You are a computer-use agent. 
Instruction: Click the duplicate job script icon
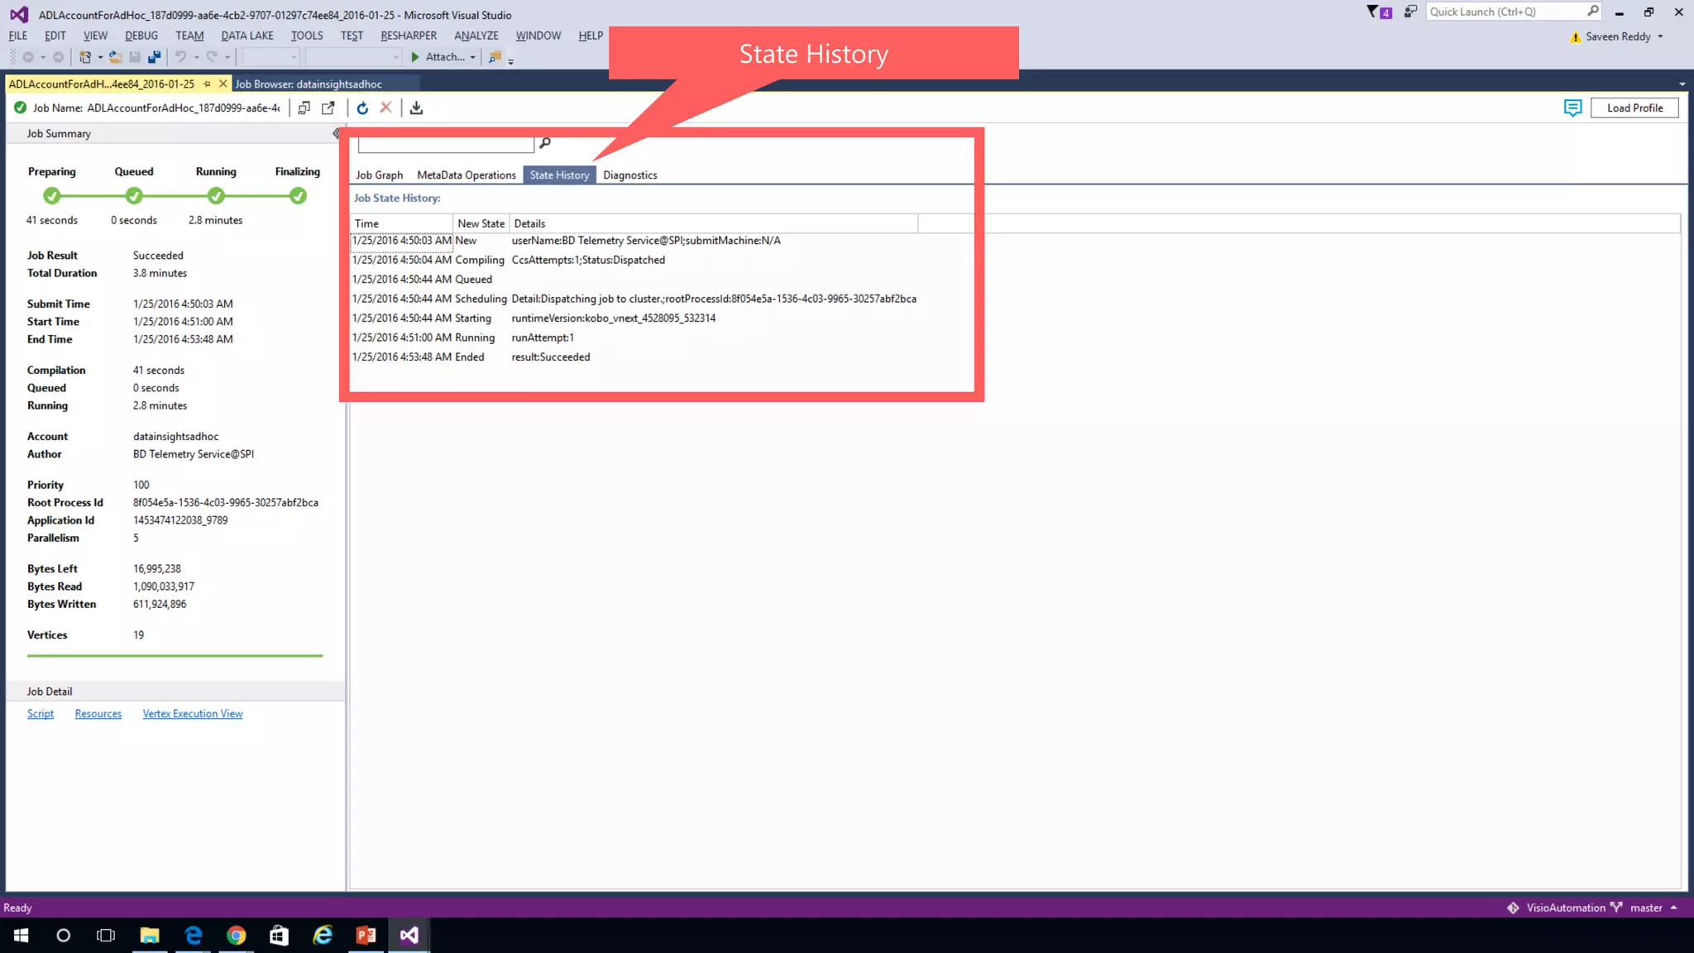(x=304, y=108)
